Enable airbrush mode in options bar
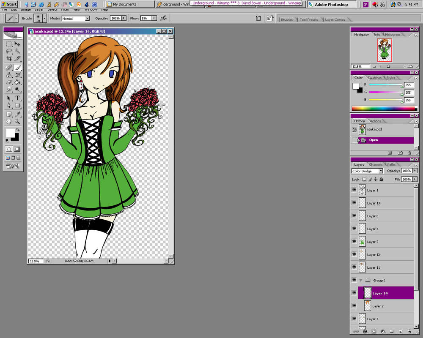423x338 pixels. tap(163, 18)
